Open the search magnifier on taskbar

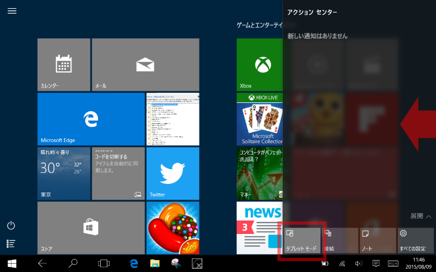tap(73, 263)
